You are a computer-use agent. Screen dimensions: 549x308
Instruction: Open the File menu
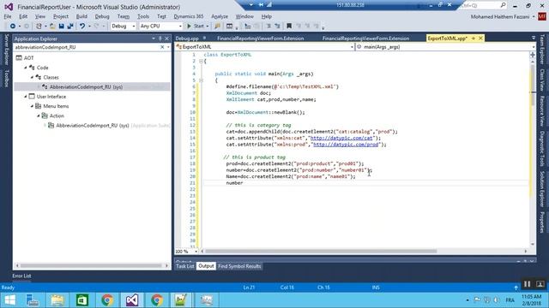8,16
